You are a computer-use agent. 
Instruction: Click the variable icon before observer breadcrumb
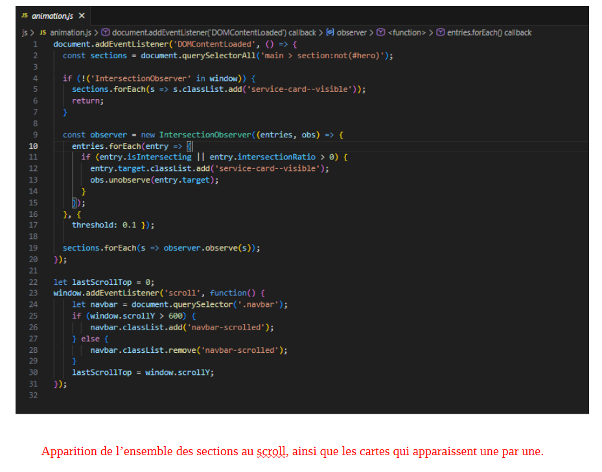(x=330, y=32)
